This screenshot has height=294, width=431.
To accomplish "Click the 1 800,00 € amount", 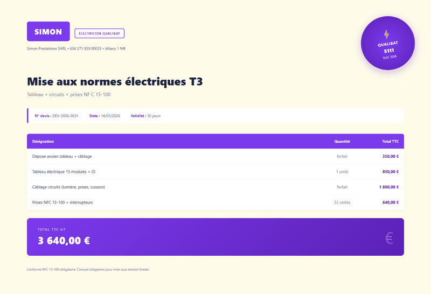I will [389, 187].
